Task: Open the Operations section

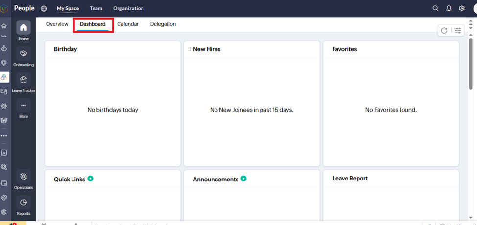Action: pos(24,177)
